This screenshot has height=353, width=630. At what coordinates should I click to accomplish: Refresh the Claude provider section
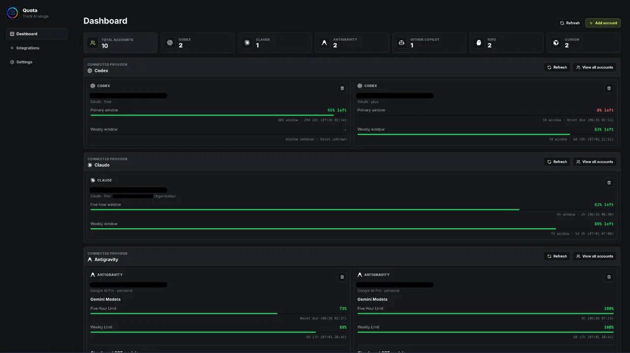(x=557, y=162)
